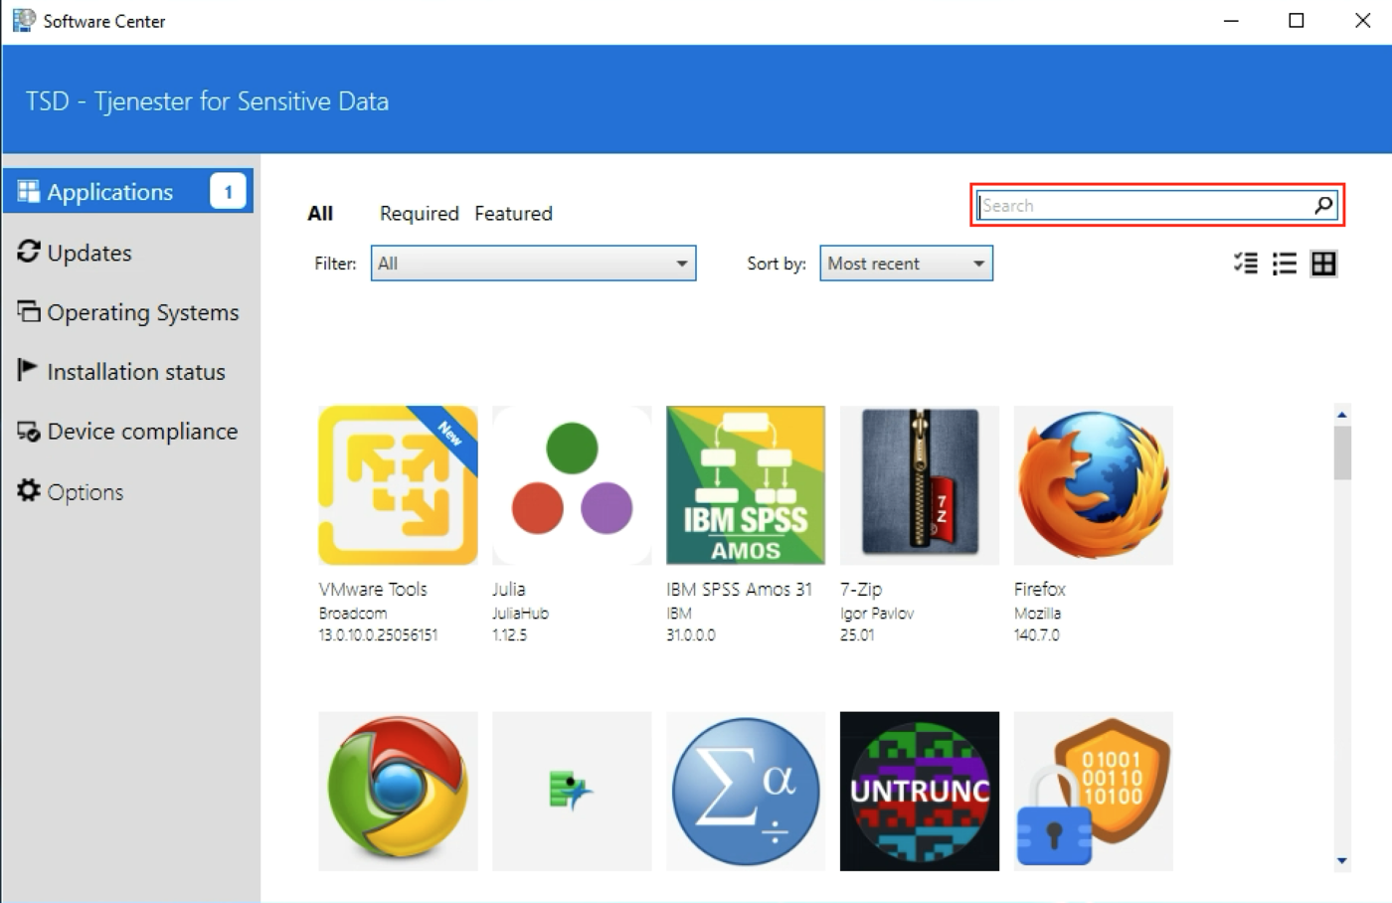Image resolution: width=1392 pixels, height=903 pixels.
Task: Open the 7-Zip application tile
Action: click(x=920, y=485)
